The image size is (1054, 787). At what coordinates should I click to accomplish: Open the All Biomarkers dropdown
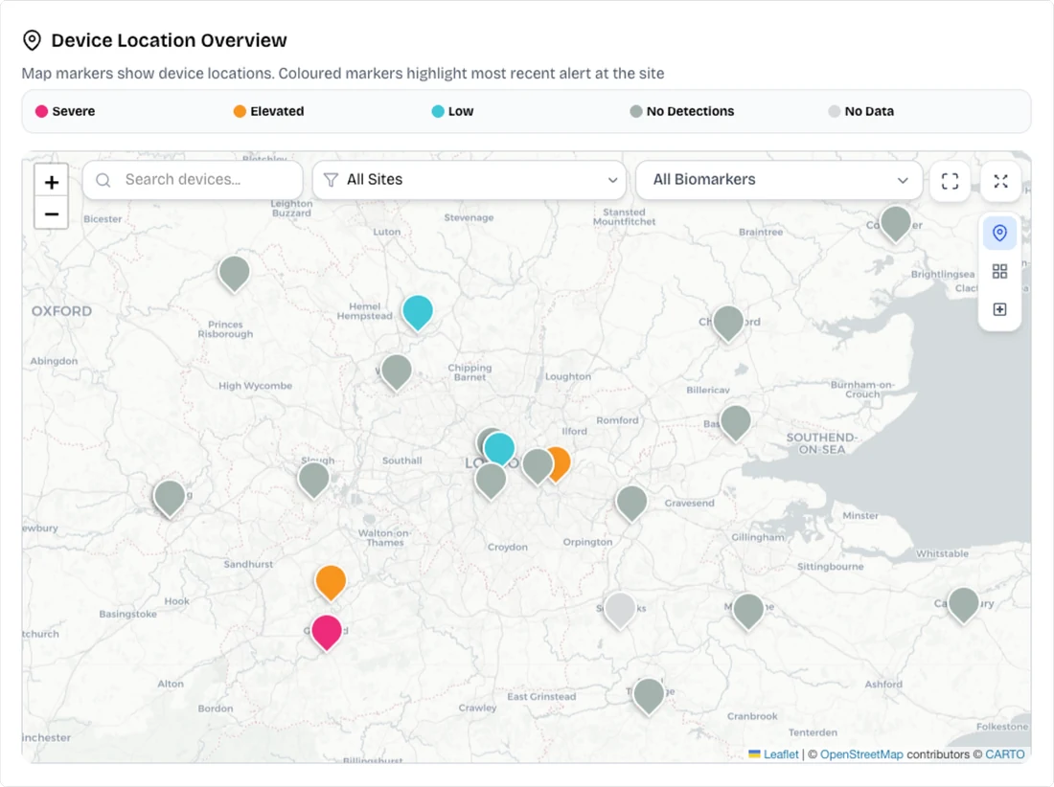click(x=779, y=180)
